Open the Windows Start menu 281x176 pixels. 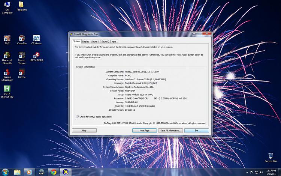coord(5,172)
